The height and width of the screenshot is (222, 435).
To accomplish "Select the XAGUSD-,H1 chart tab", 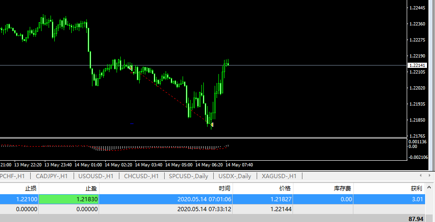I will [x=279, y=176].
